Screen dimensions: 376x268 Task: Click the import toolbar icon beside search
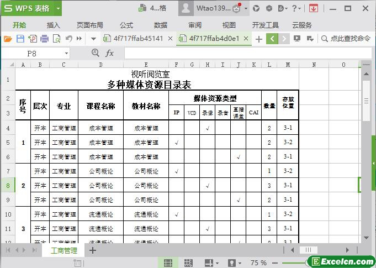[x=310, y=39]
